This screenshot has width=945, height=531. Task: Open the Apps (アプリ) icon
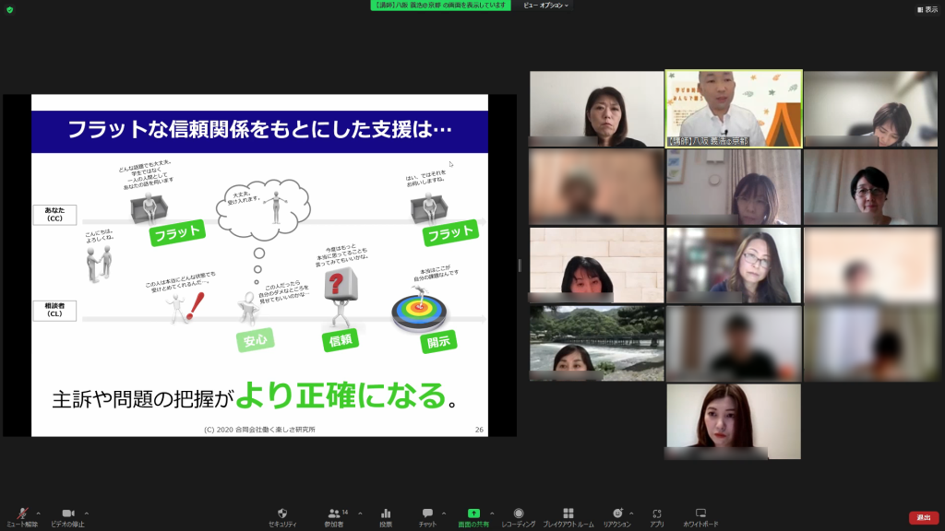(x=657, y=515)
